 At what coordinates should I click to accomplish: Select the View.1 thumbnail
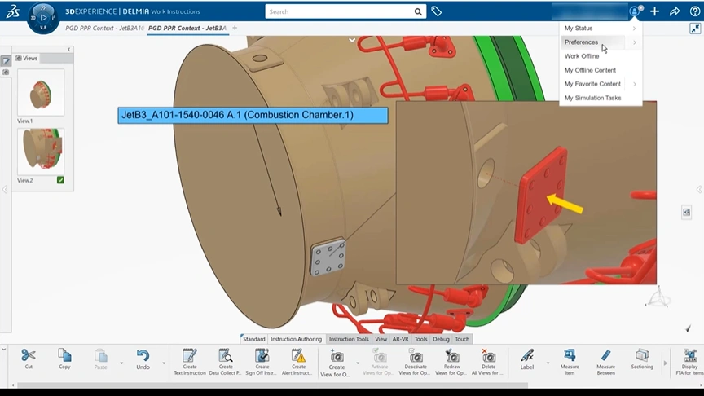[x=41, y=93]
